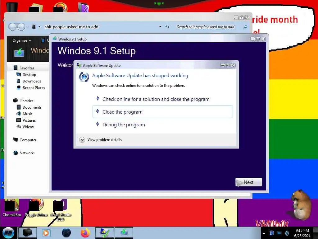Open Videos library
Viewport: 318px width, 239px height.
tap(28, 127)
